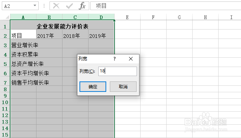Image resolution: width=241 pixels, height=138 pixels.
Task: Click the 取消 button
Action: 123,86
